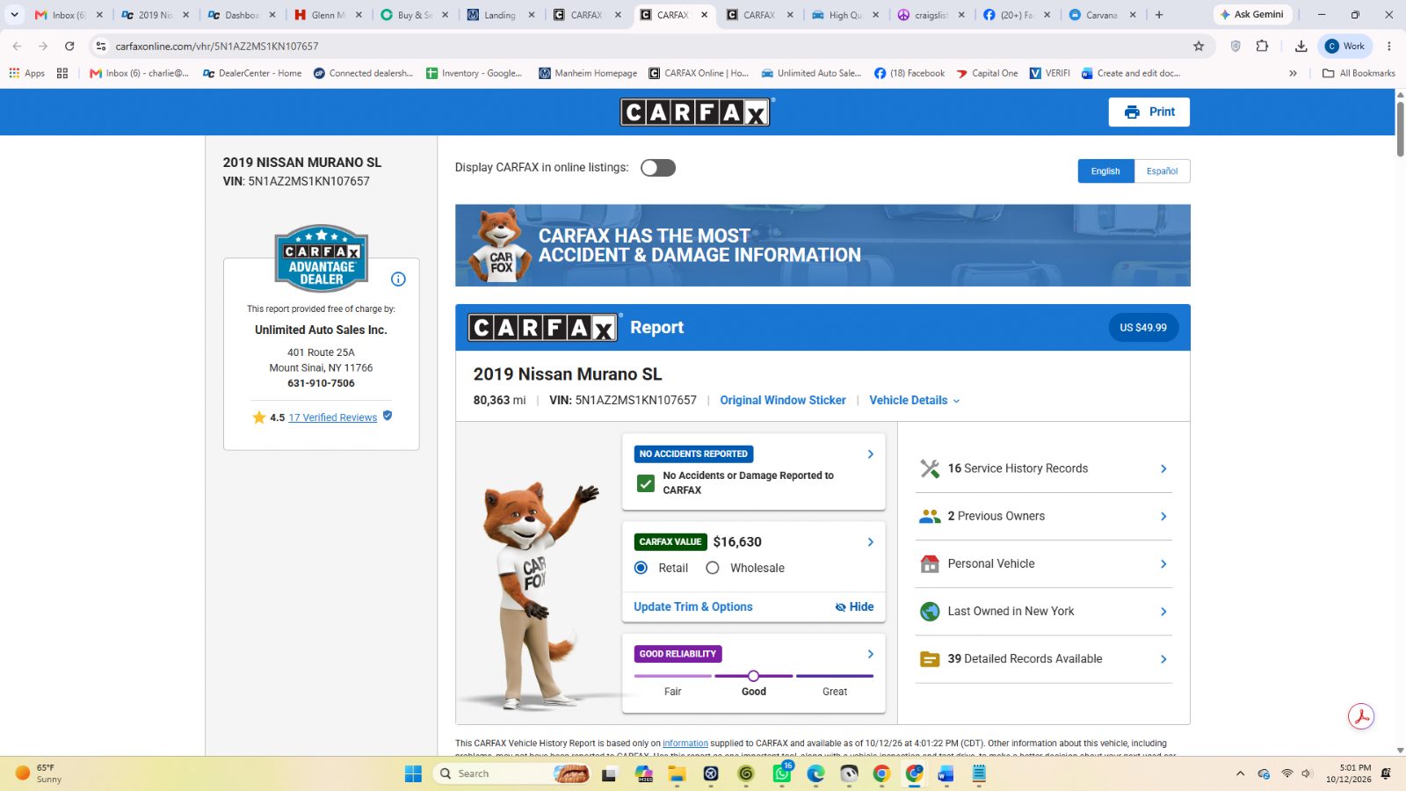
Task: Hide the CARFAX value
Action: pyautogui.click(x=854, y=606)
